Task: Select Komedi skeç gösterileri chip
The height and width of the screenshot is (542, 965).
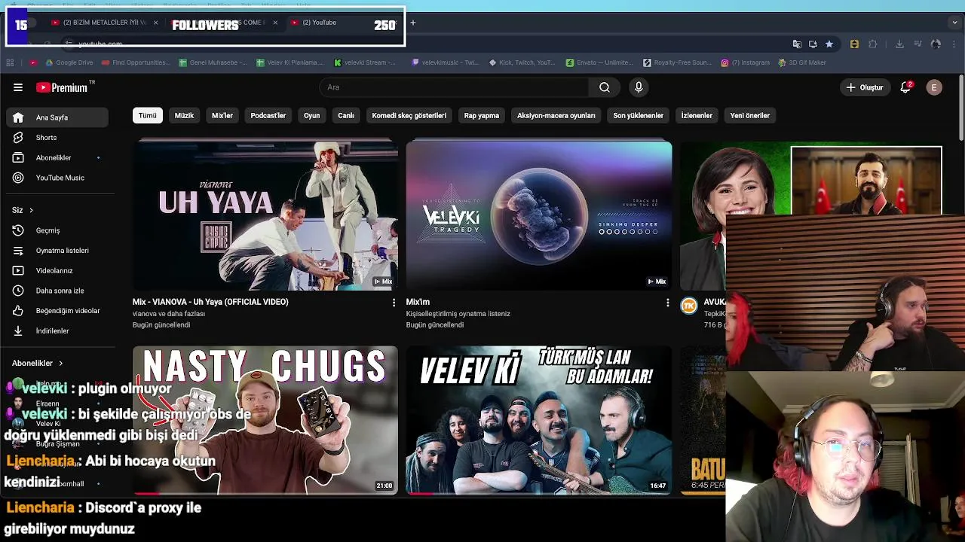Action: [x=409, y=116]
